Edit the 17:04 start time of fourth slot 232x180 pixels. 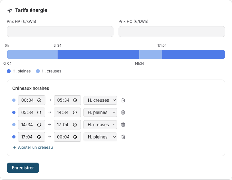(32, 137)
